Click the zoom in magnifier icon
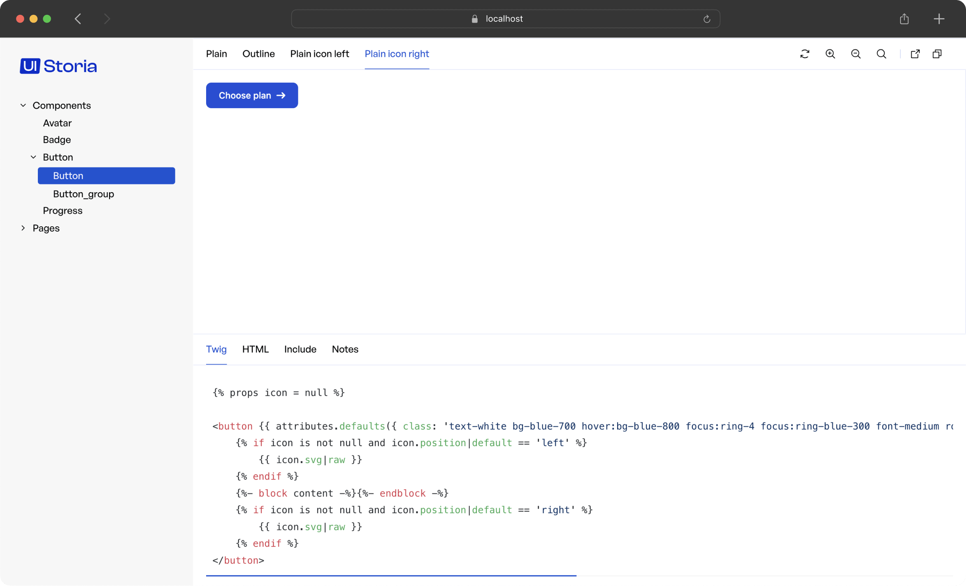The image size is (966, 586). pyautogui.click(x=830, y=54)
